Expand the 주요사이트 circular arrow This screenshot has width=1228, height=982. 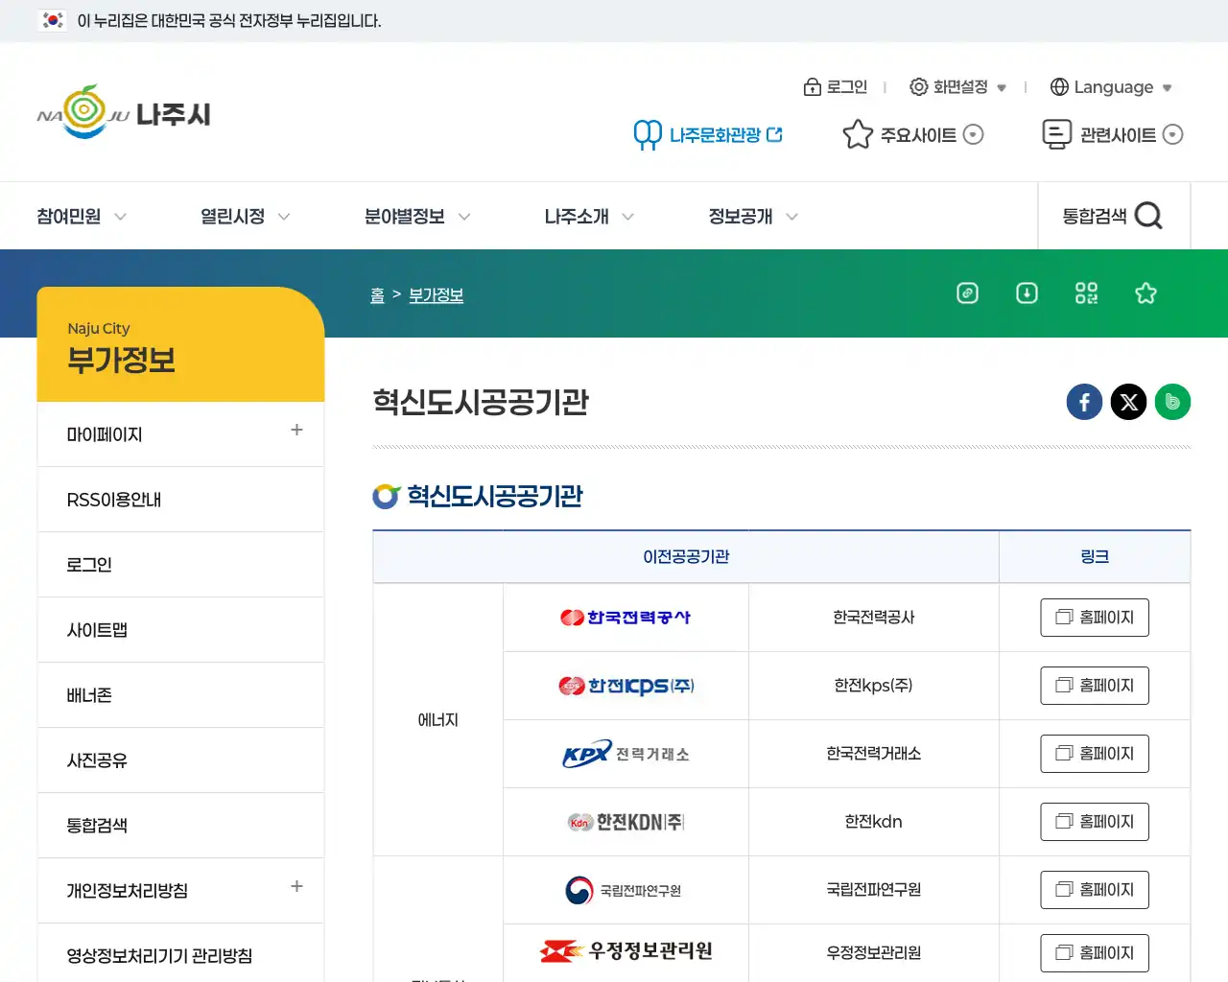973,134
